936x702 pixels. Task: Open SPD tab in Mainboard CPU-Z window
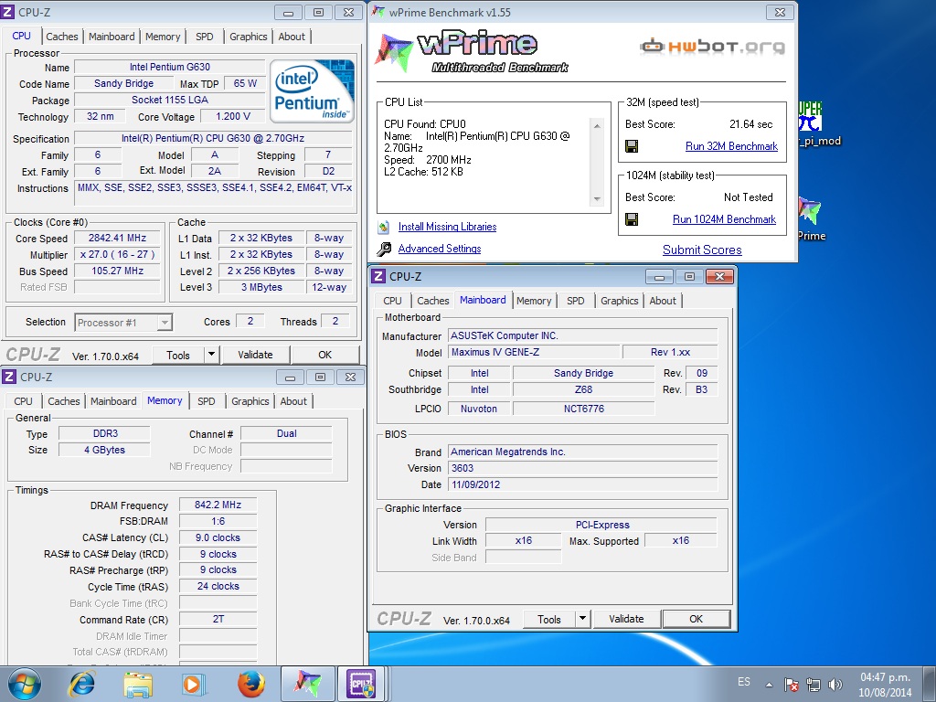click(576, 301)
